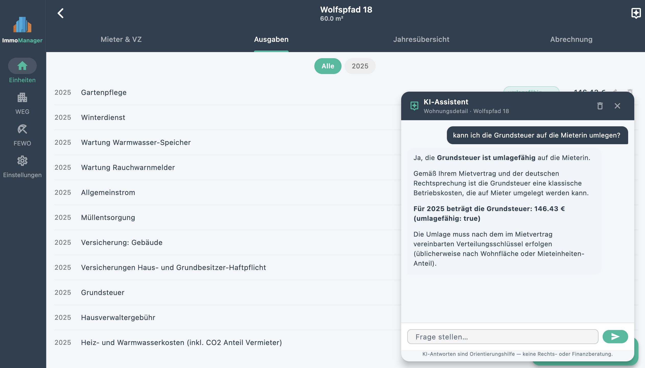Send the question with the paper-plane button

click(615, 337)
